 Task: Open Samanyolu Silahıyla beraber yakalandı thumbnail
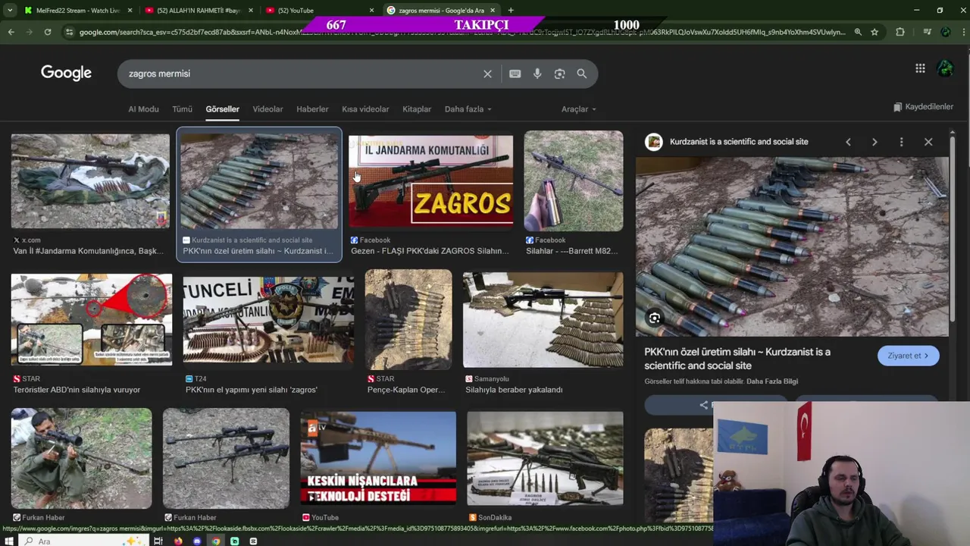coord(543,319)
